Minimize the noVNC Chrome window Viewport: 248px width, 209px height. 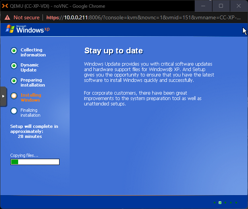point(204,6)
